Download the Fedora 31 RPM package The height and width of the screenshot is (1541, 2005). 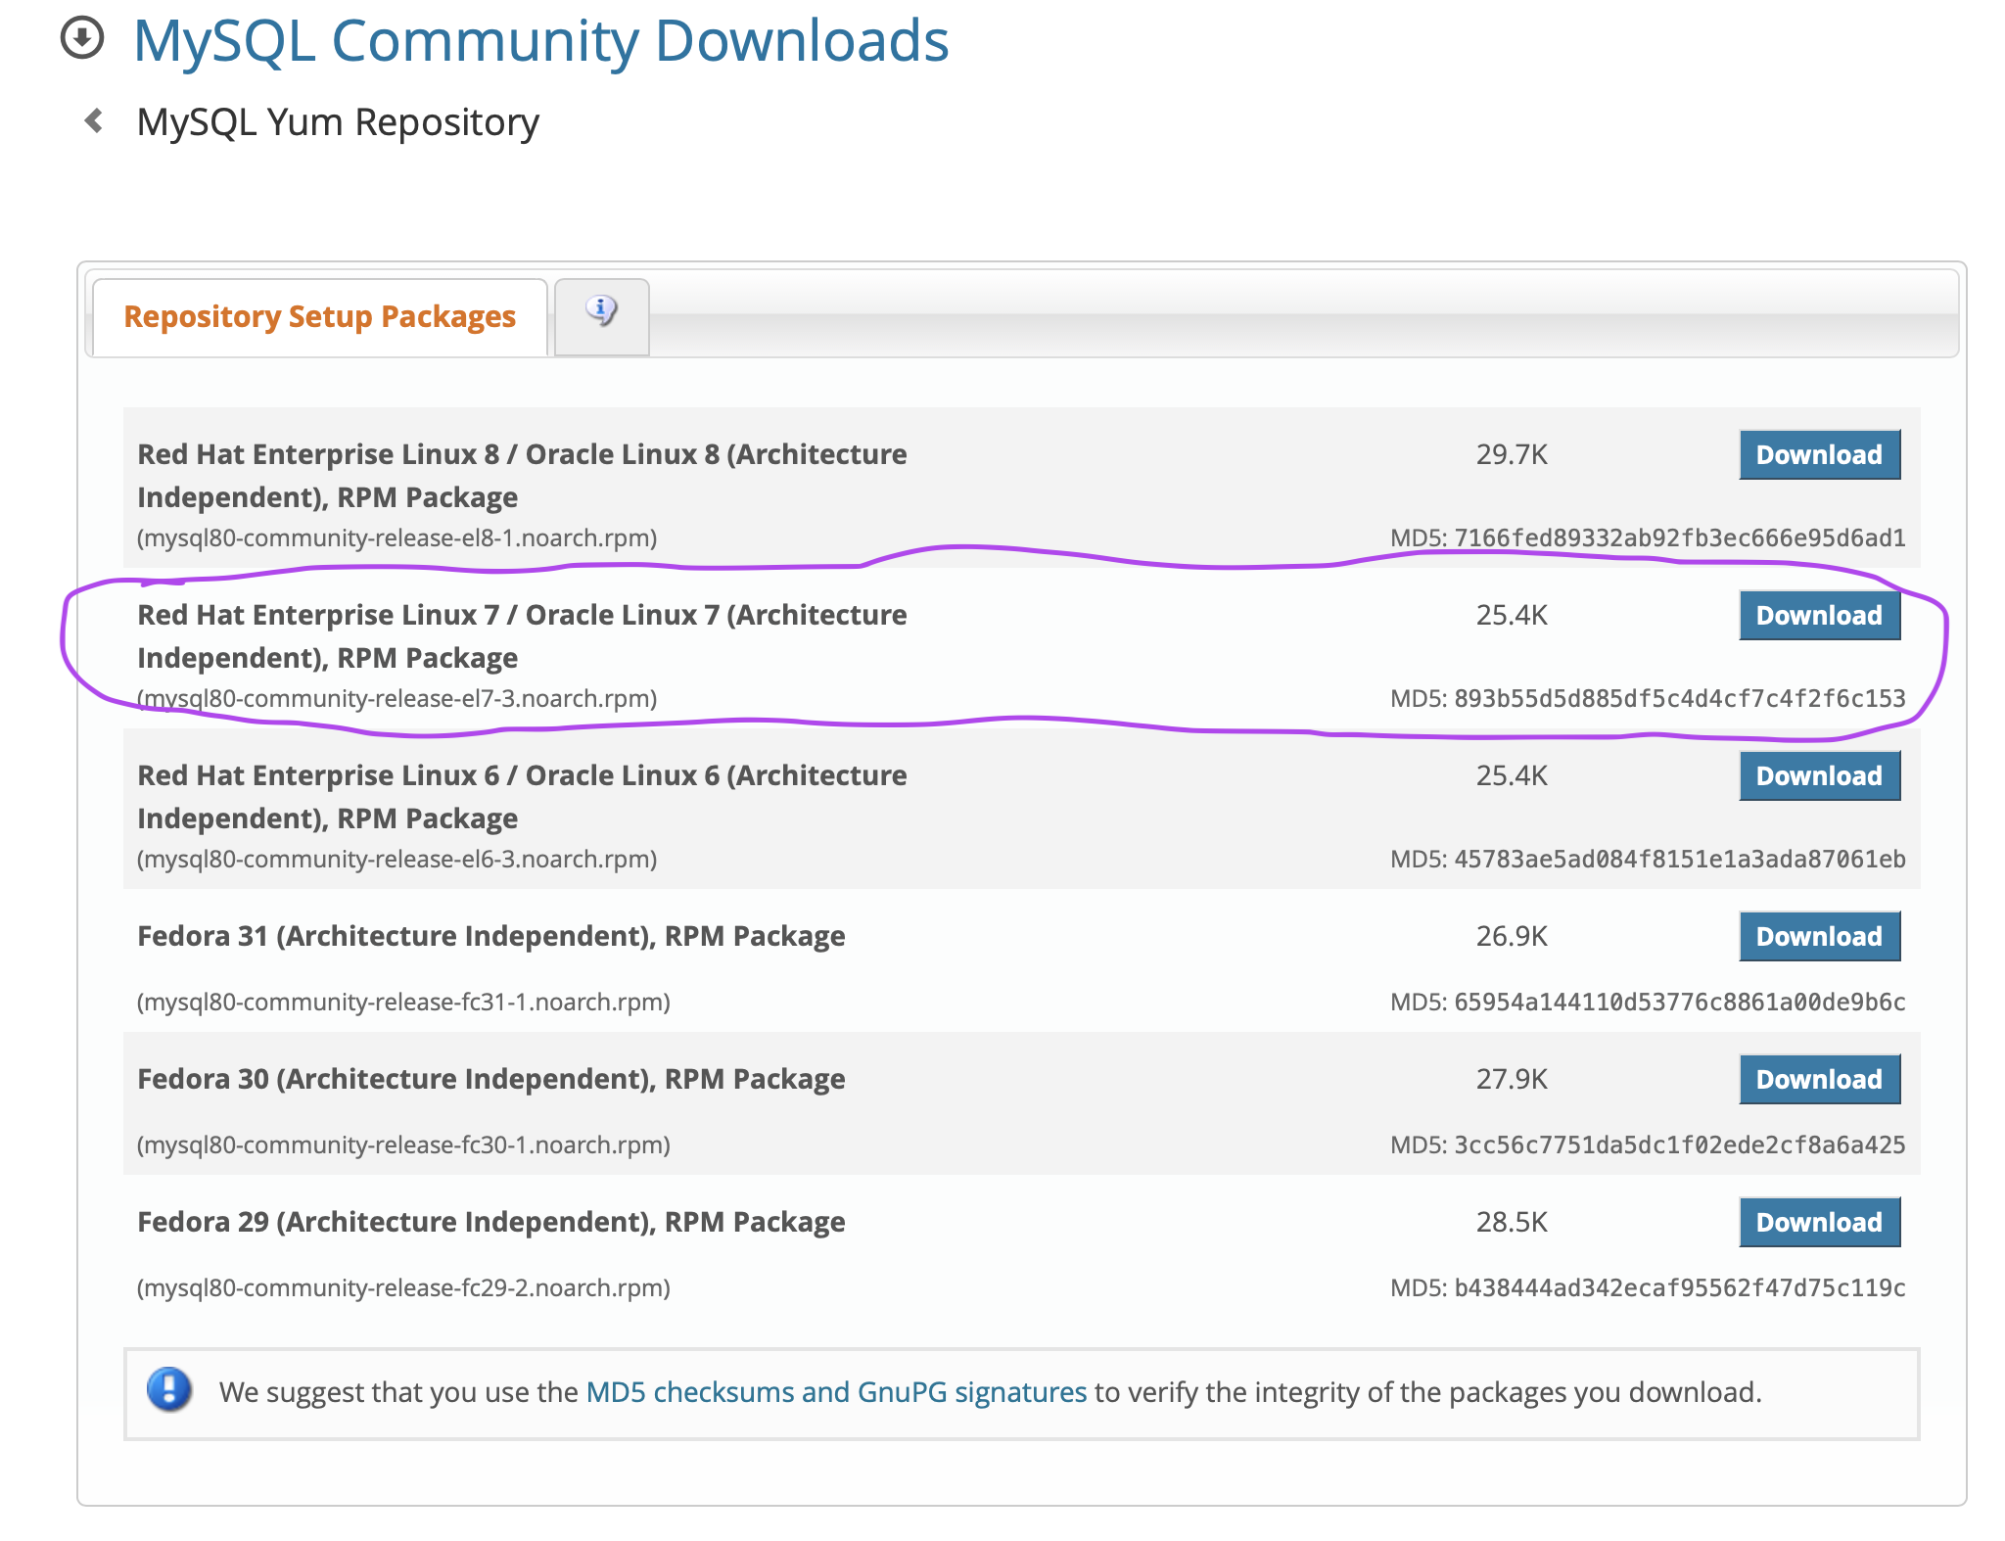click(x=1818, y=937)
